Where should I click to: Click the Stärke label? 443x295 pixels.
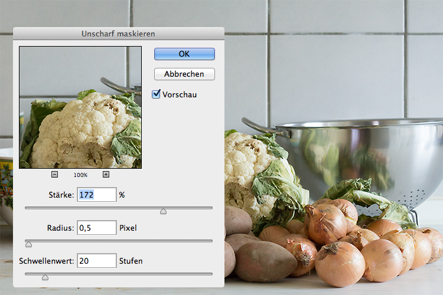click(x=61, y=195)
